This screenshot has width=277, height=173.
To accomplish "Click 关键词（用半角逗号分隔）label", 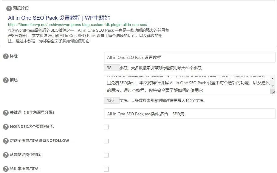I will 32,112.
